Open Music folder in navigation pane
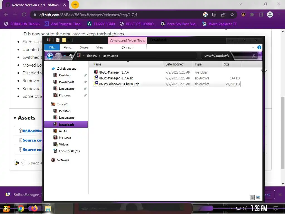This screenshot has height=214, width=285. coord(63,131)
